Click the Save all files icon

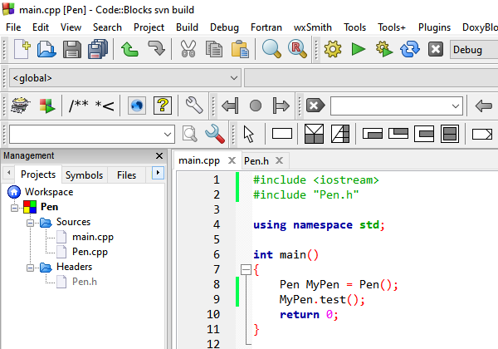click(98, 50)
